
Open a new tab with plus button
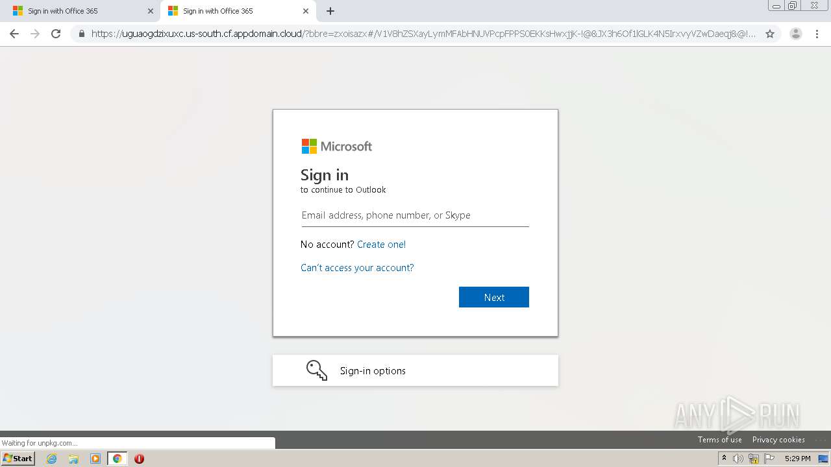pos(330,11)
